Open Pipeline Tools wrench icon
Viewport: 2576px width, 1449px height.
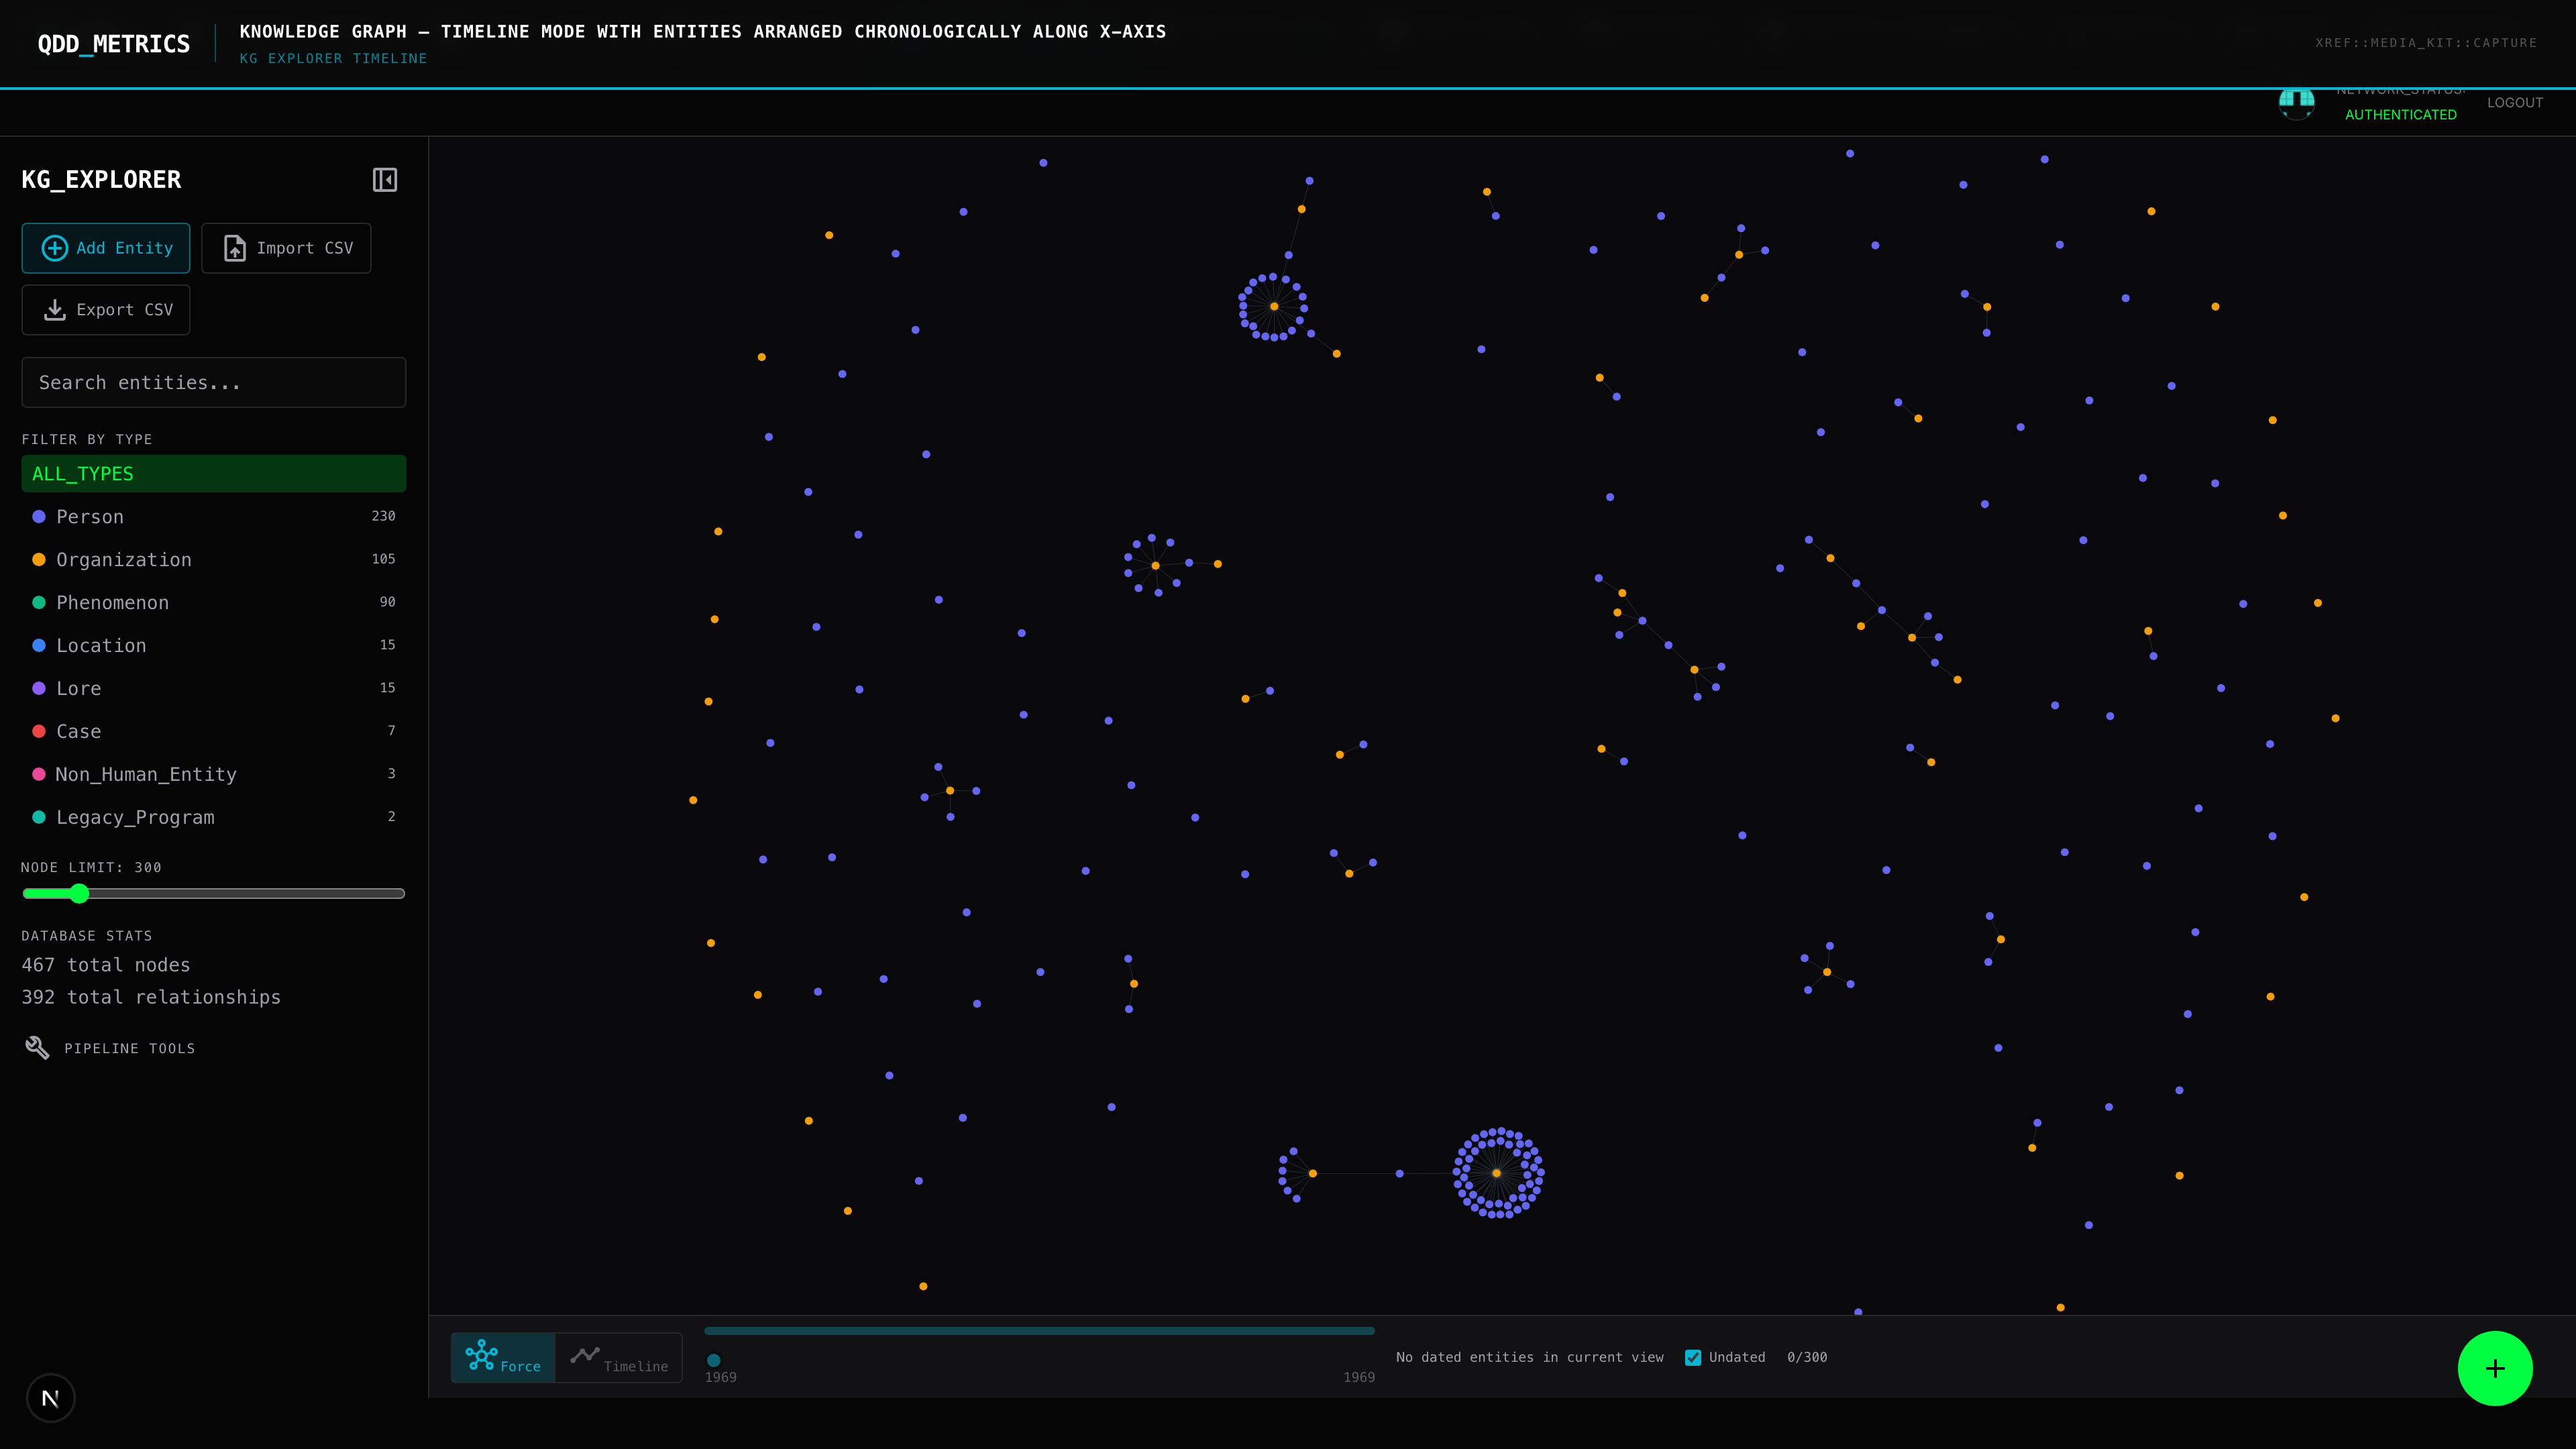(37, 1047)
